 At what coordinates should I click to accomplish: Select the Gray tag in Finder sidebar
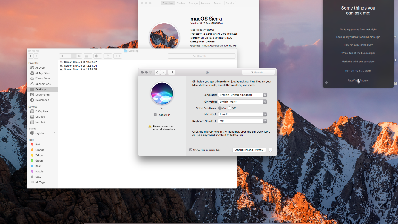pyautogui.click(x=42, y=177)
